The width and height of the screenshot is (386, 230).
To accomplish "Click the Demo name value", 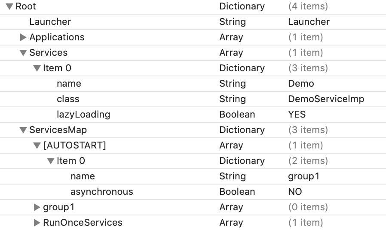I will coord(301,84).
